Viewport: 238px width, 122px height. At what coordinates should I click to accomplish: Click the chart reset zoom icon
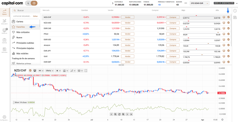click(x=119, y=114)
